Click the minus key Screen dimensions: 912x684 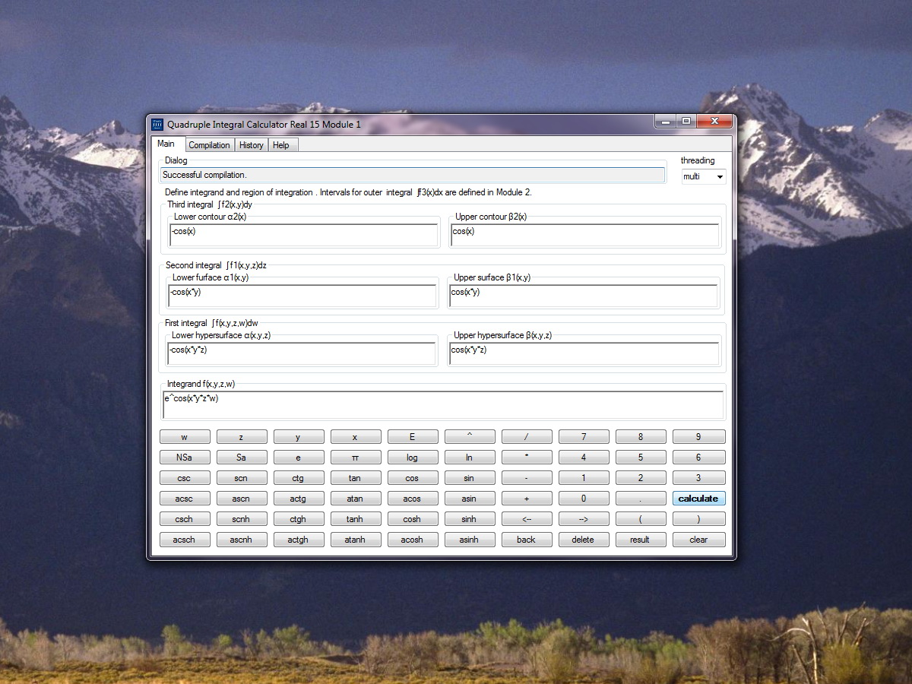[527, 478]
